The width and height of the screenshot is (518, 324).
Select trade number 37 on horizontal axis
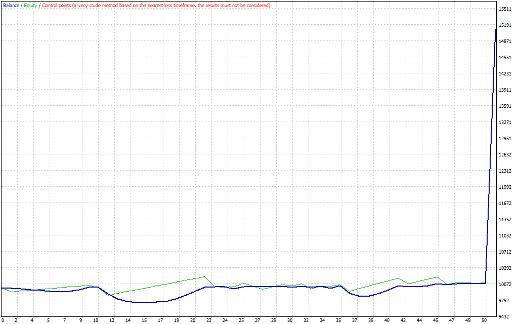tap(355, 320)
